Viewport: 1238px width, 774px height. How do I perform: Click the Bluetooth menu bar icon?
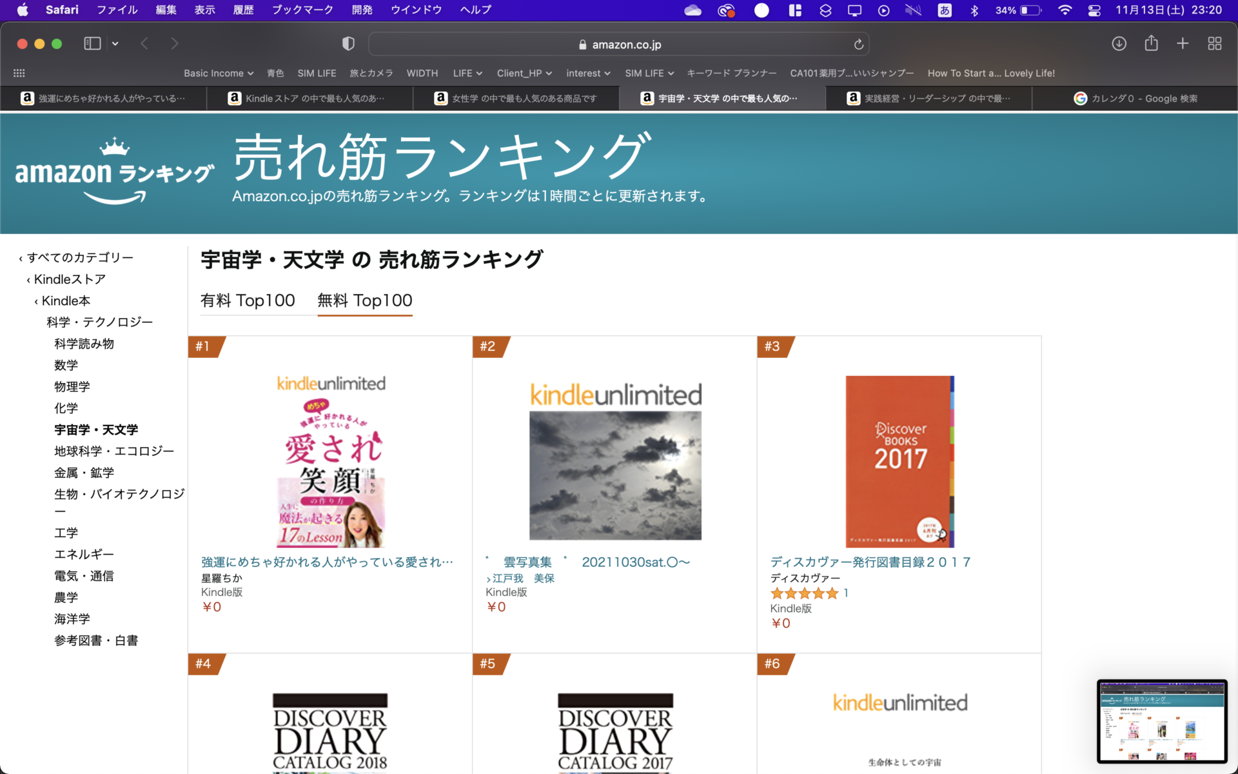[974, 10]
